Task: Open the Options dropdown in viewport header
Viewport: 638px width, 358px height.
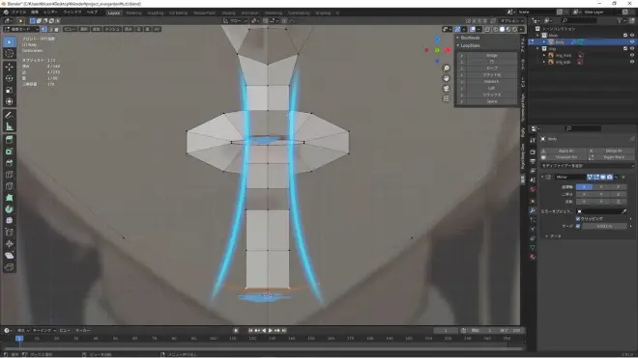Action: (512, 20)
